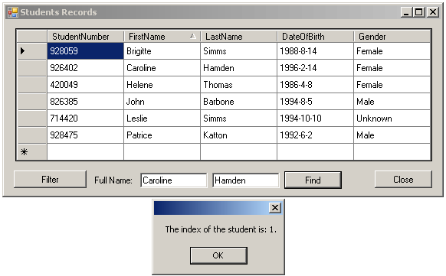Screen dimensions: 446x276
Task: Click the Brigitte first name cell
Action: click(162, 51)
